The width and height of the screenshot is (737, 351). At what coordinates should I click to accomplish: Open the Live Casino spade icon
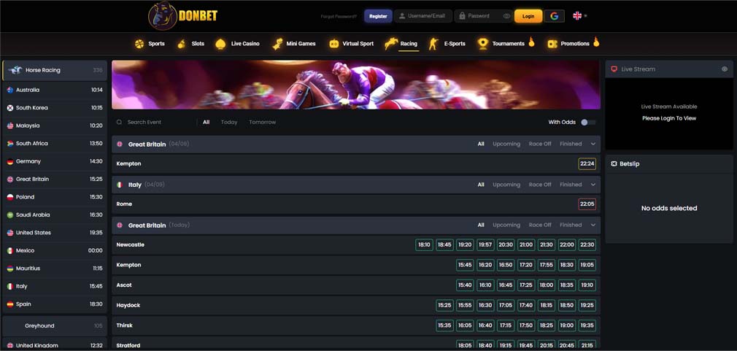(x=220, y=44)
